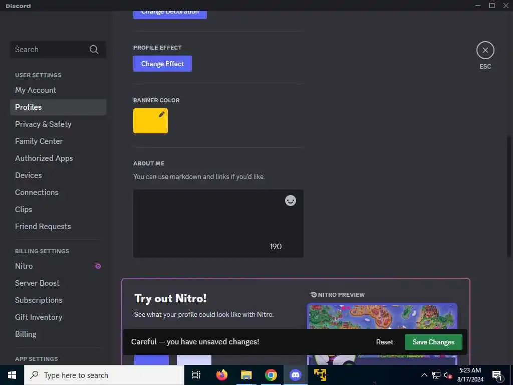Select the Profiles settings page
Image resolution: width=513 pixels, height=385 pixels.
[58, 107]
